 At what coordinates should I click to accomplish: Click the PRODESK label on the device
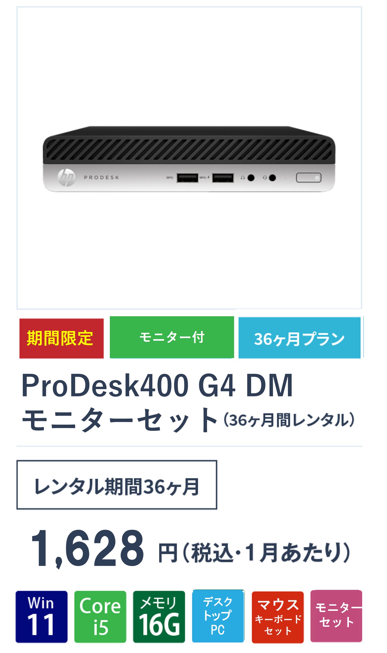click(x=101, y=178)
